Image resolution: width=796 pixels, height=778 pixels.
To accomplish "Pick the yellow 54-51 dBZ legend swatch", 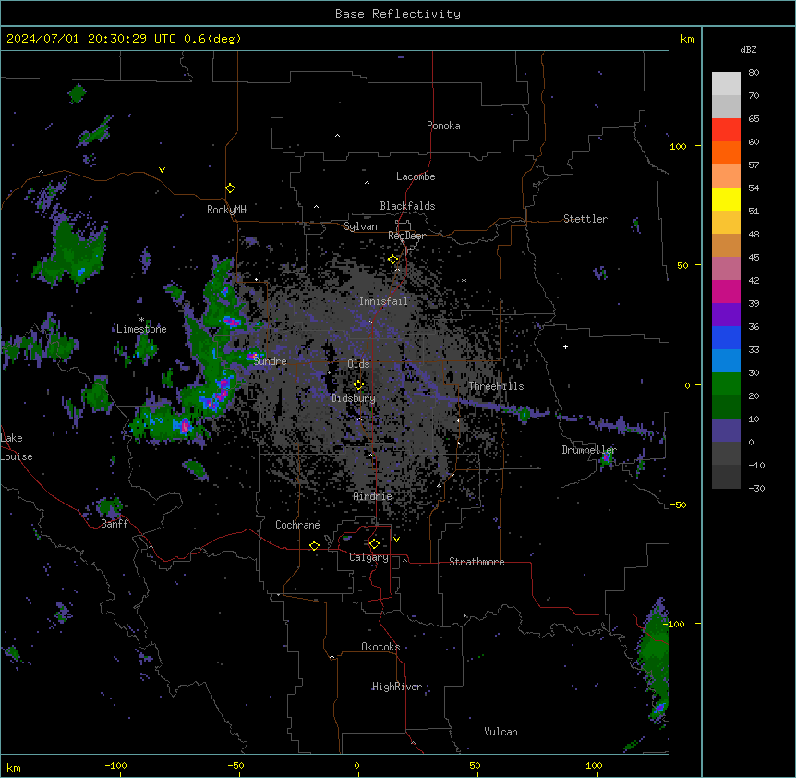I will 726,199.
